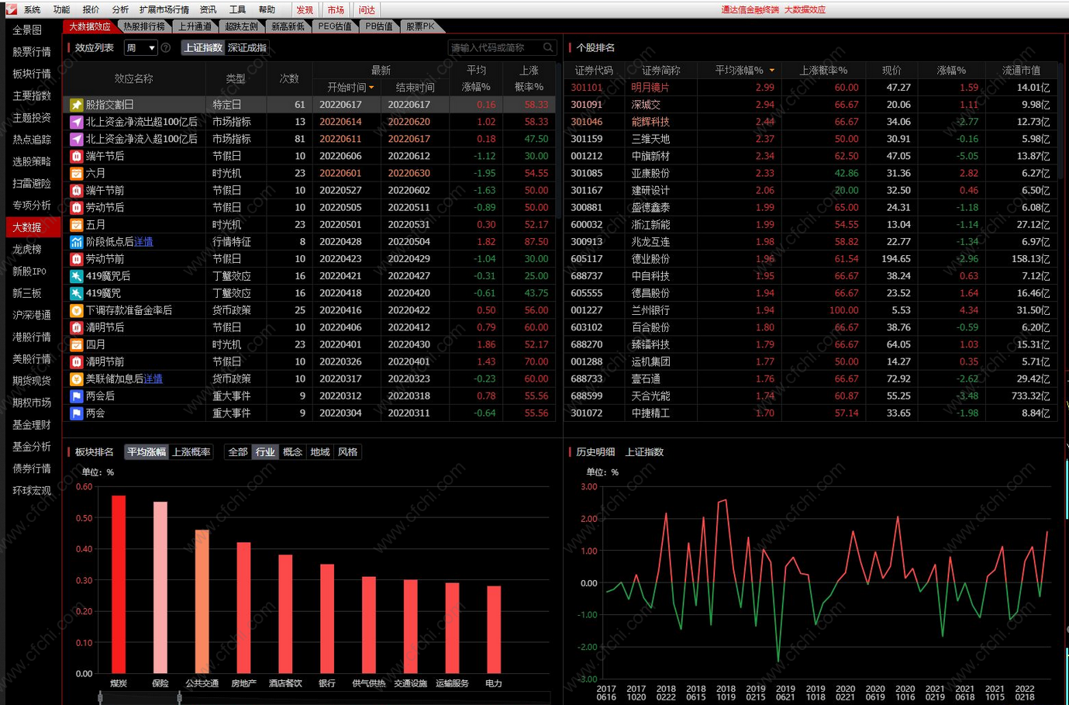Open the 系统 menu
Screen dimensions: 1069x705
click(32, 10)
